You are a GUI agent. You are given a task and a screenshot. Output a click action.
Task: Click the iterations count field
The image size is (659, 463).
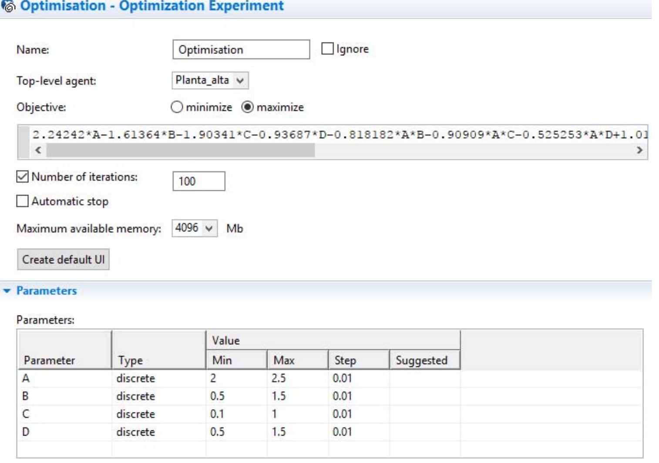coord(198,181)
